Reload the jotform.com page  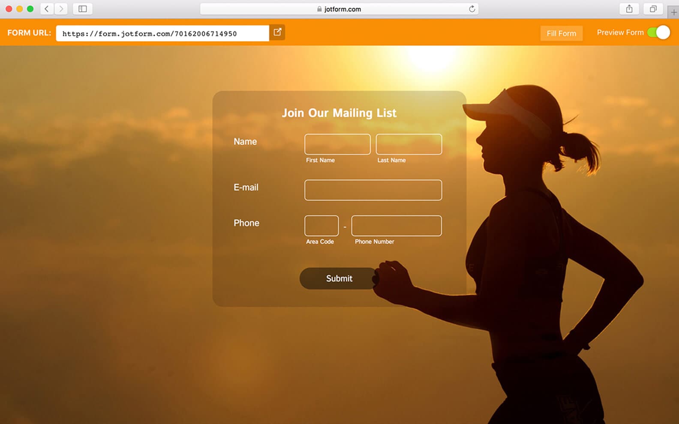[x=472, y=9]
